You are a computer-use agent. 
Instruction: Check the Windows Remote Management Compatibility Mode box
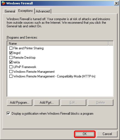(11, 76)
